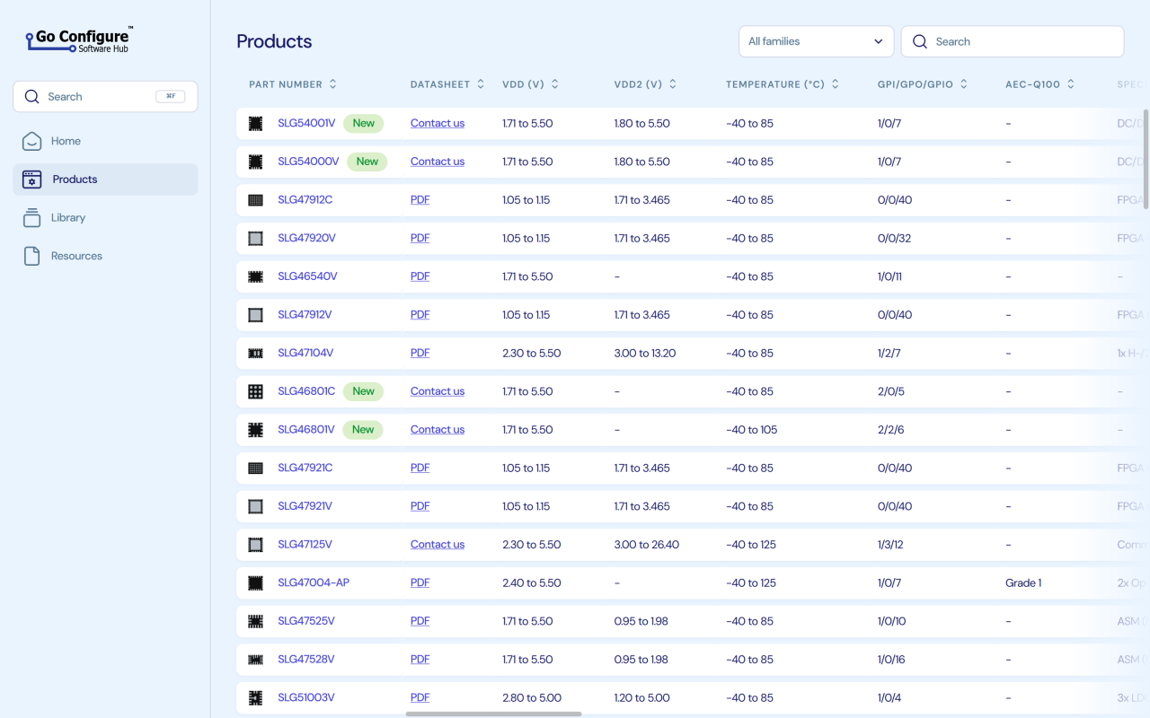Click the Products gear-window icon in sidebar
Screen dimensions: 1150x718
31,179
